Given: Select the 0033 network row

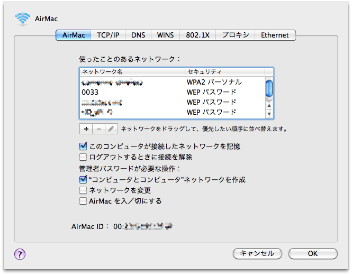Looking at the screenshot, I should (x=173, y=92).
